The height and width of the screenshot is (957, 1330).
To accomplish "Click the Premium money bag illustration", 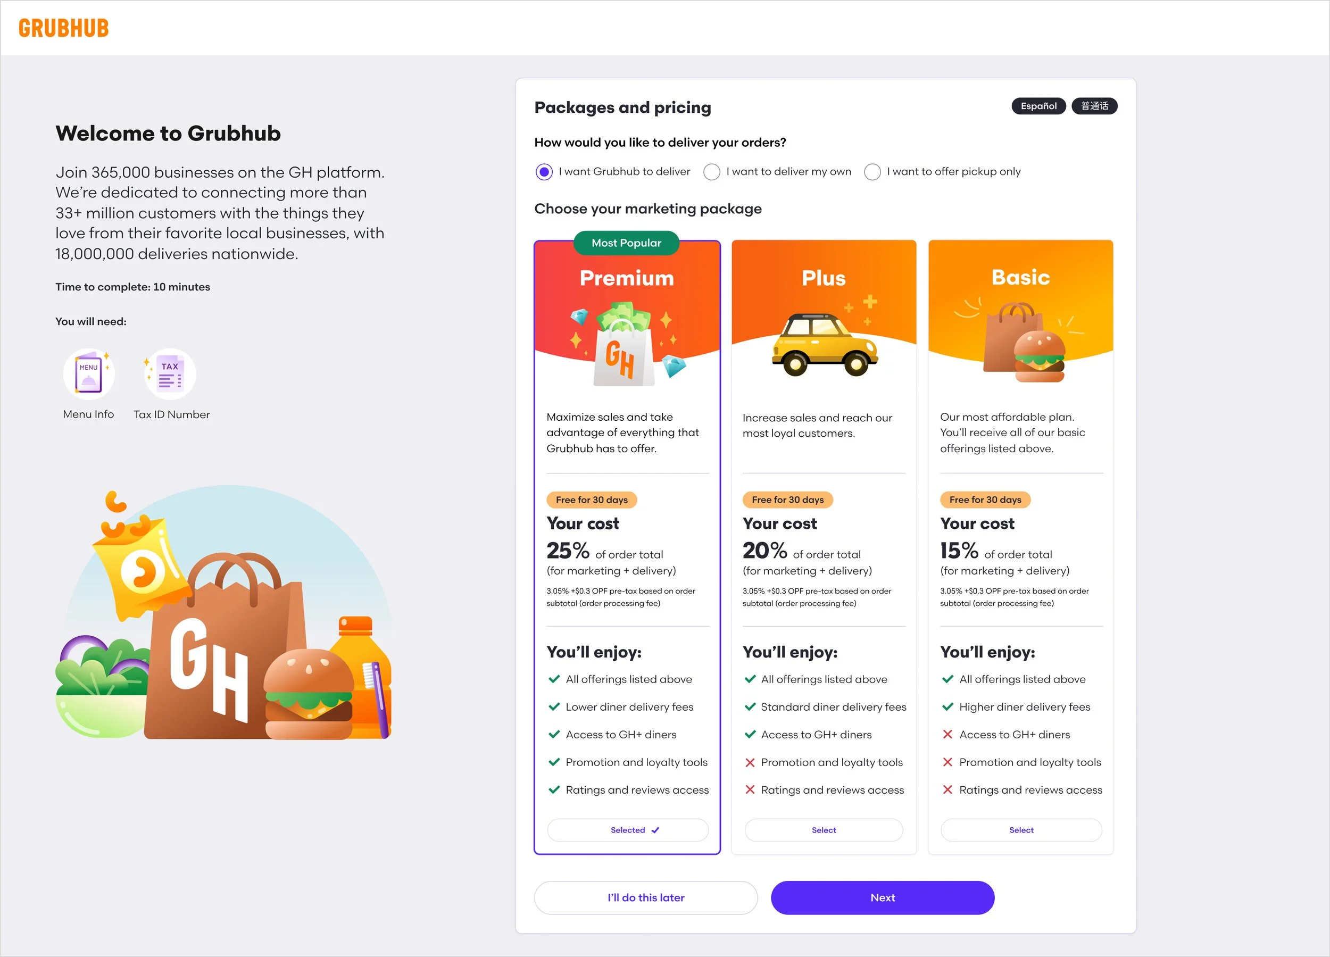I will coord(627,344).
